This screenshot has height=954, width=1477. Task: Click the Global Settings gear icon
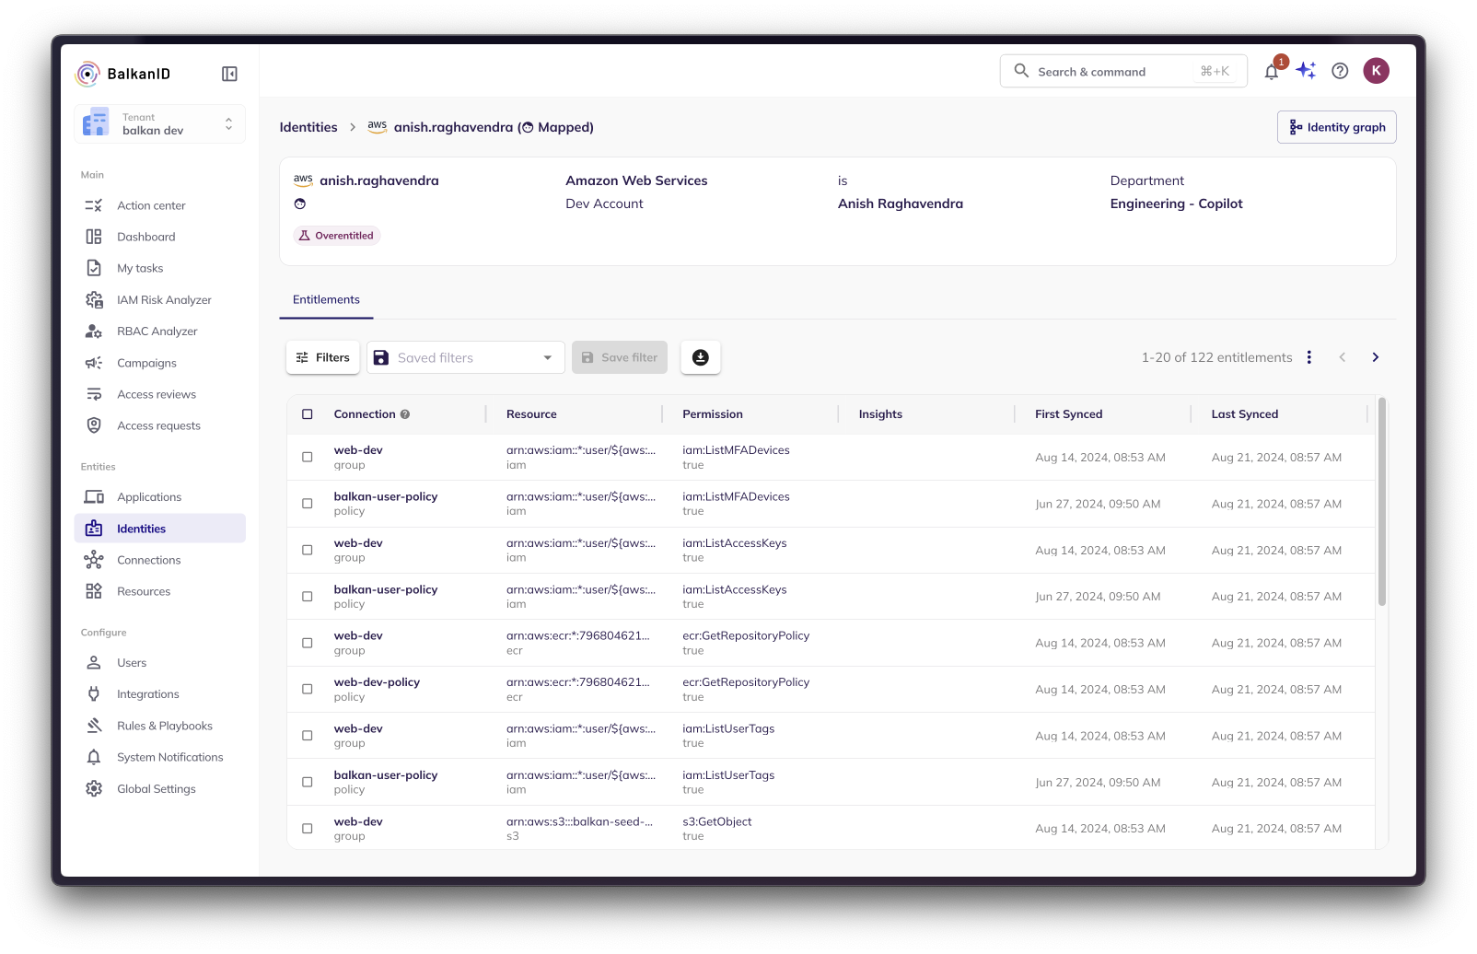[94, 789]
